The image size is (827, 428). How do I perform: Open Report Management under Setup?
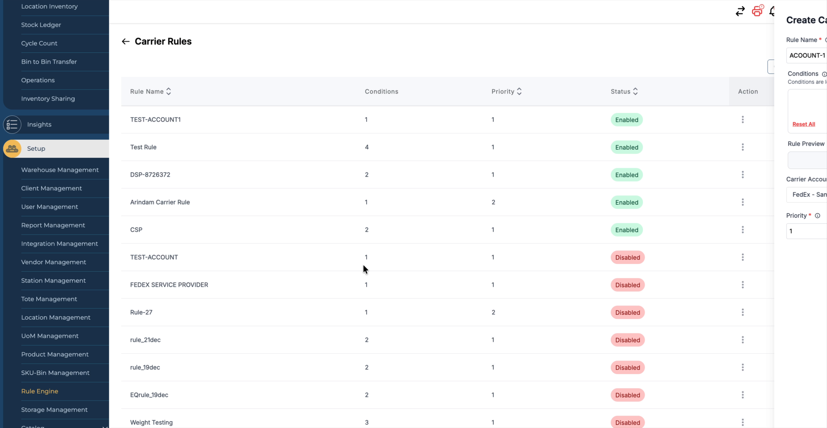53,225
